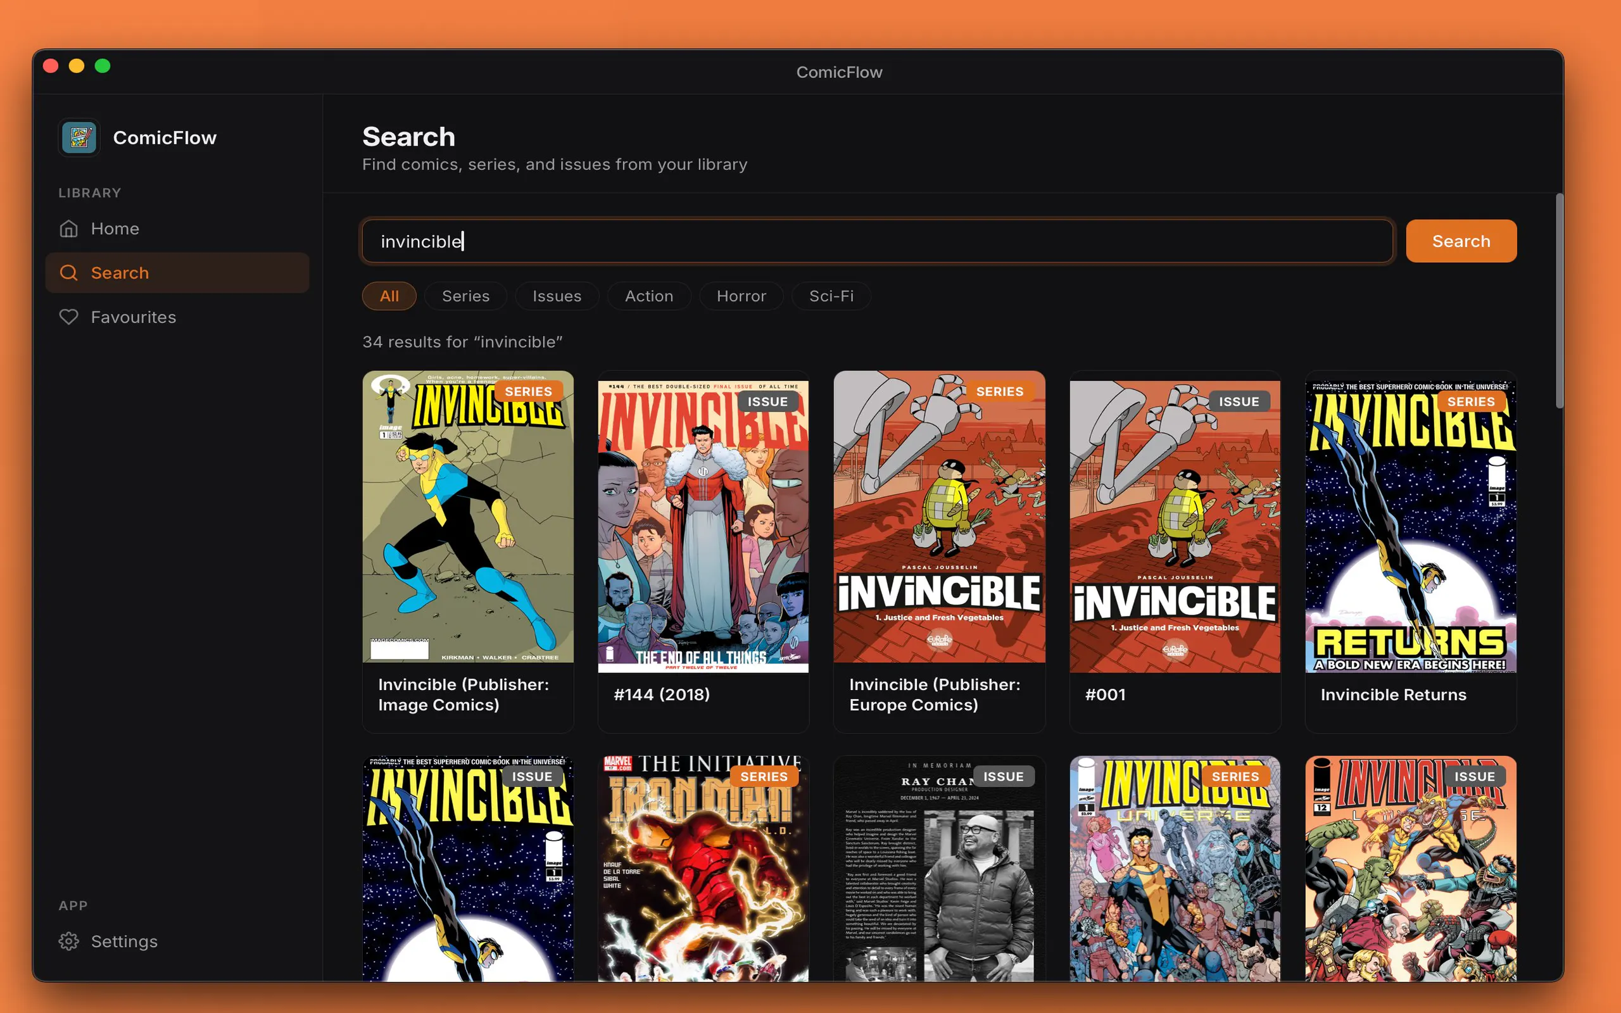
Task: Focus the search field containing invincible
Action: point(878,241)
